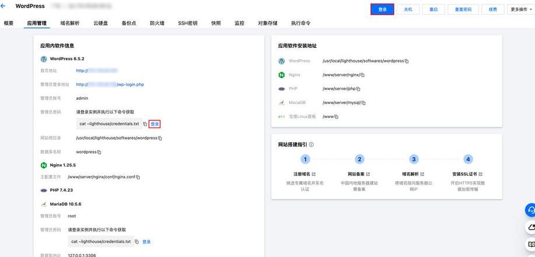This screenshot has height=257, width=535.
Task: Click the database address 127.0.0.1:3306
Action: pos(82,255)
